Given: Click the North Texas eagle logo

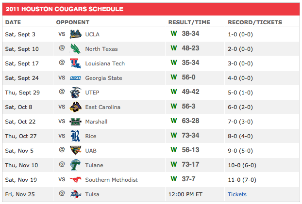Looking at the screenshot, I should click(x=76, y=49).
